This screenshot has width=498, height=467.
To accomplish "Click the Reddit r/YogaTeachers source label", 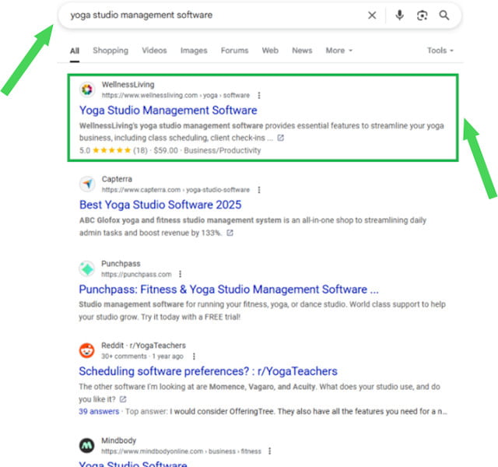I will (x=143, y=346).
